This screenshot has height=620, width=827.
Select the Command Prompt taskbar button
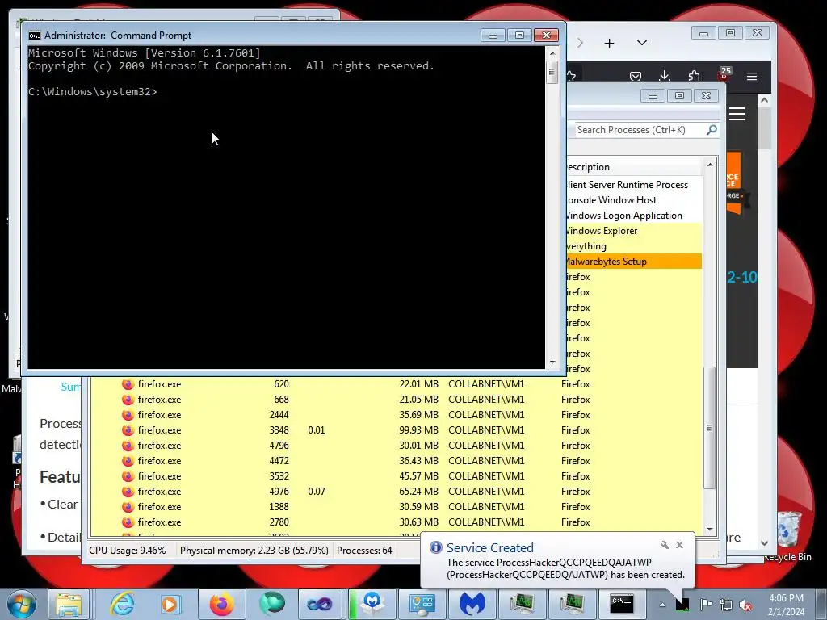[622, 604]
